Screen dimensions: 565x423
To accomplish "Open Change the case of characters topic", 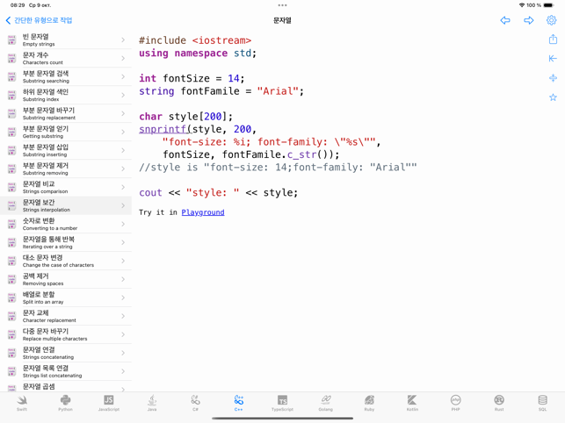I will pyautogui.click(x=66, y=261).
